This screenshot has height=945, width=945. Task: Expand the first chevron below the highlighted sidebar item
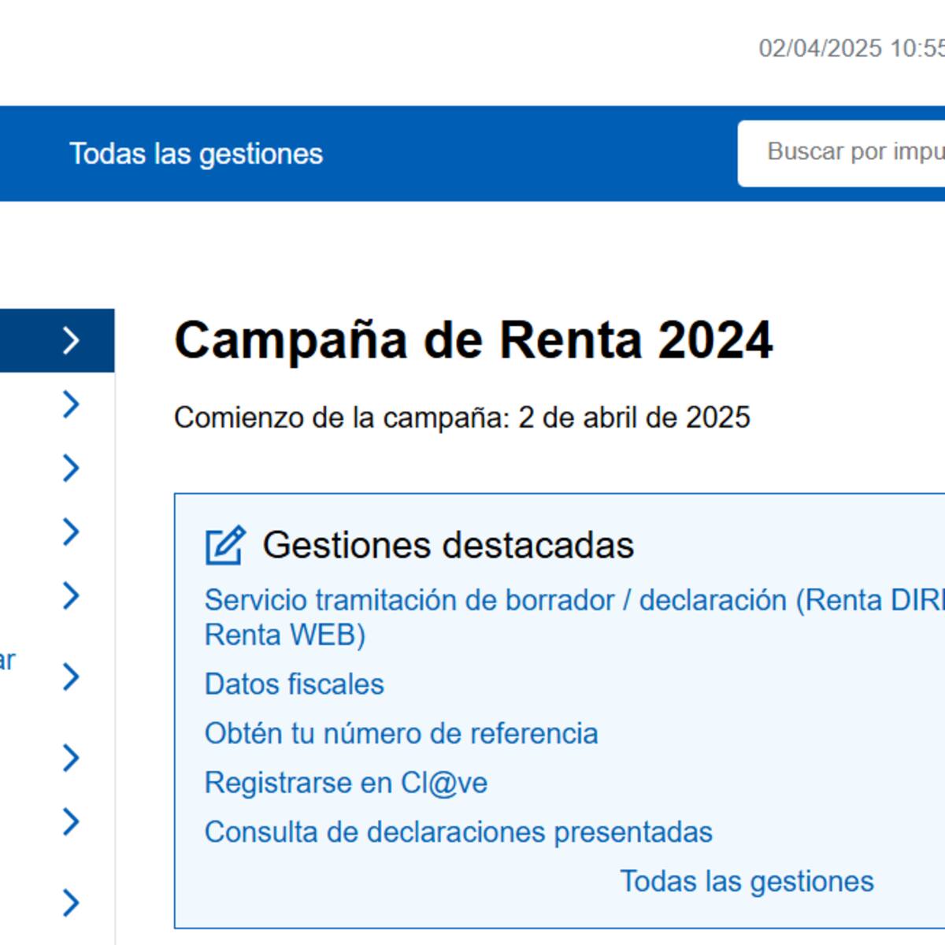(x=71, y=404)
